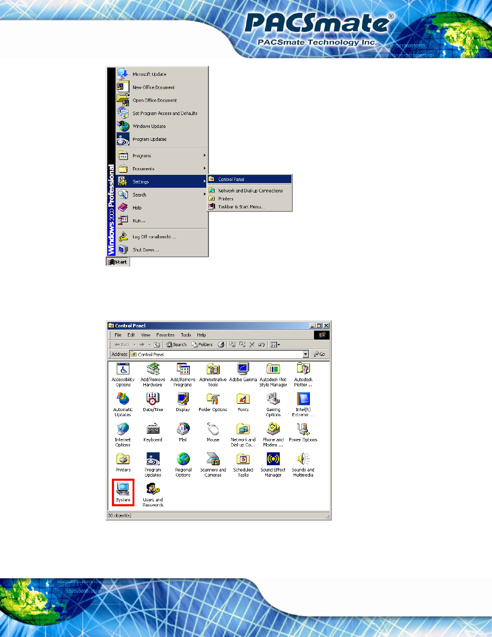Open the Automatic Updates icon

pyautogui.click(x=123, y=405)
